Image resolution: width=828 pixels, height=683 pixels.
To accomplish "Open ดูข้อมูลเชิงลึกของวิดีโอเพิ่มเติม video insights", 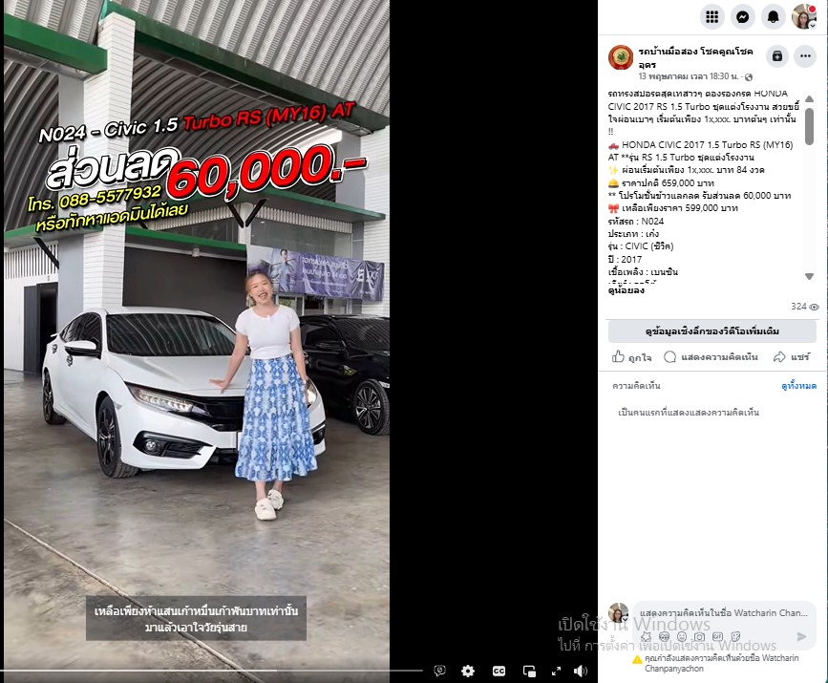I will pos(711,331).
